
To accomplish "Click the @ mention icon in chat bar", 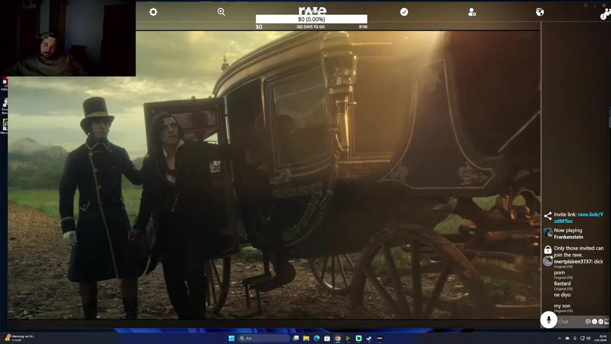I will pos(588,322).
